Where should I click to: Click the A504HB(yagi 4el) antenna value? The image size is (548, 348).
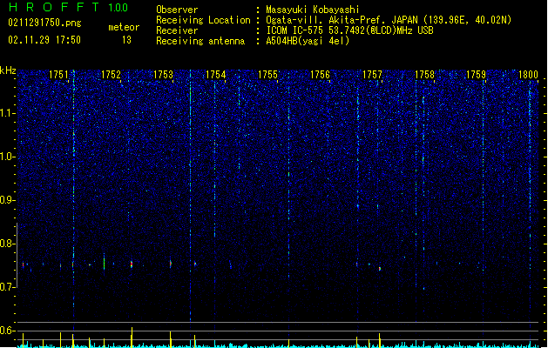tap(308, 41)
